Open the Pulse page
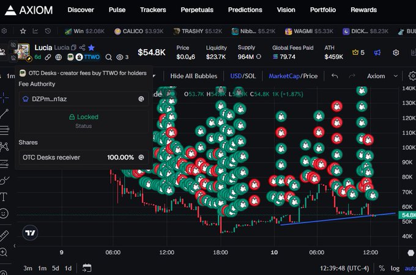Screen dimensions: 416x275 click(117, 10)
